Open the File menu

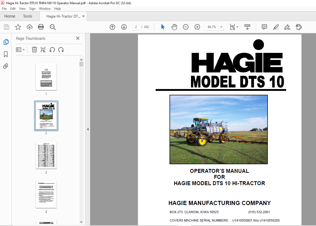4,9
